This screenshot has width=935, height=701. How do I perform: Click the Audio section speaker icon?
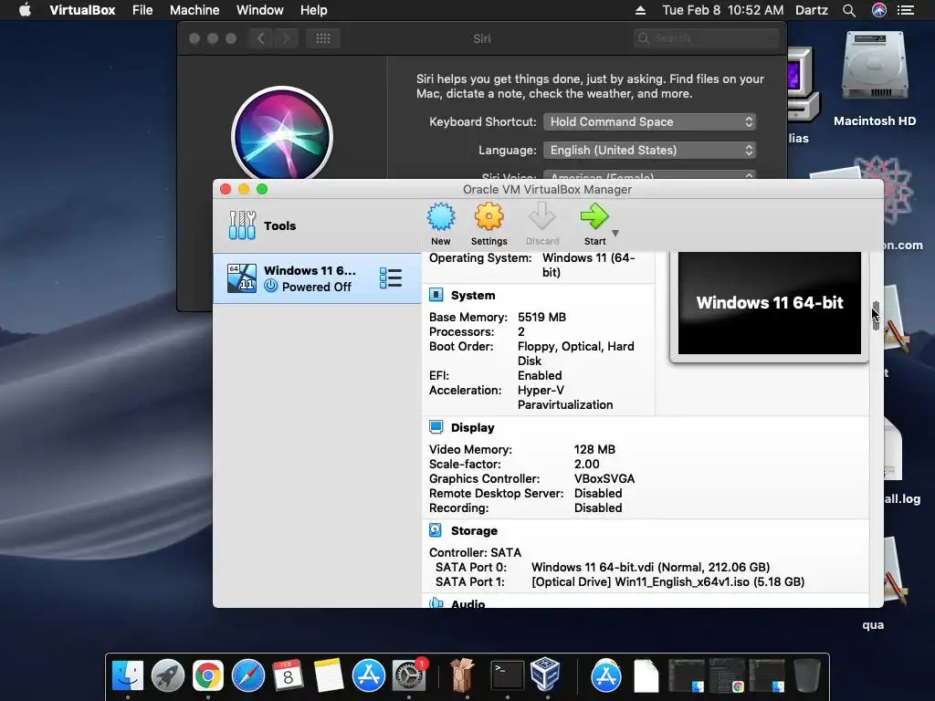click(x=436, y=602)
